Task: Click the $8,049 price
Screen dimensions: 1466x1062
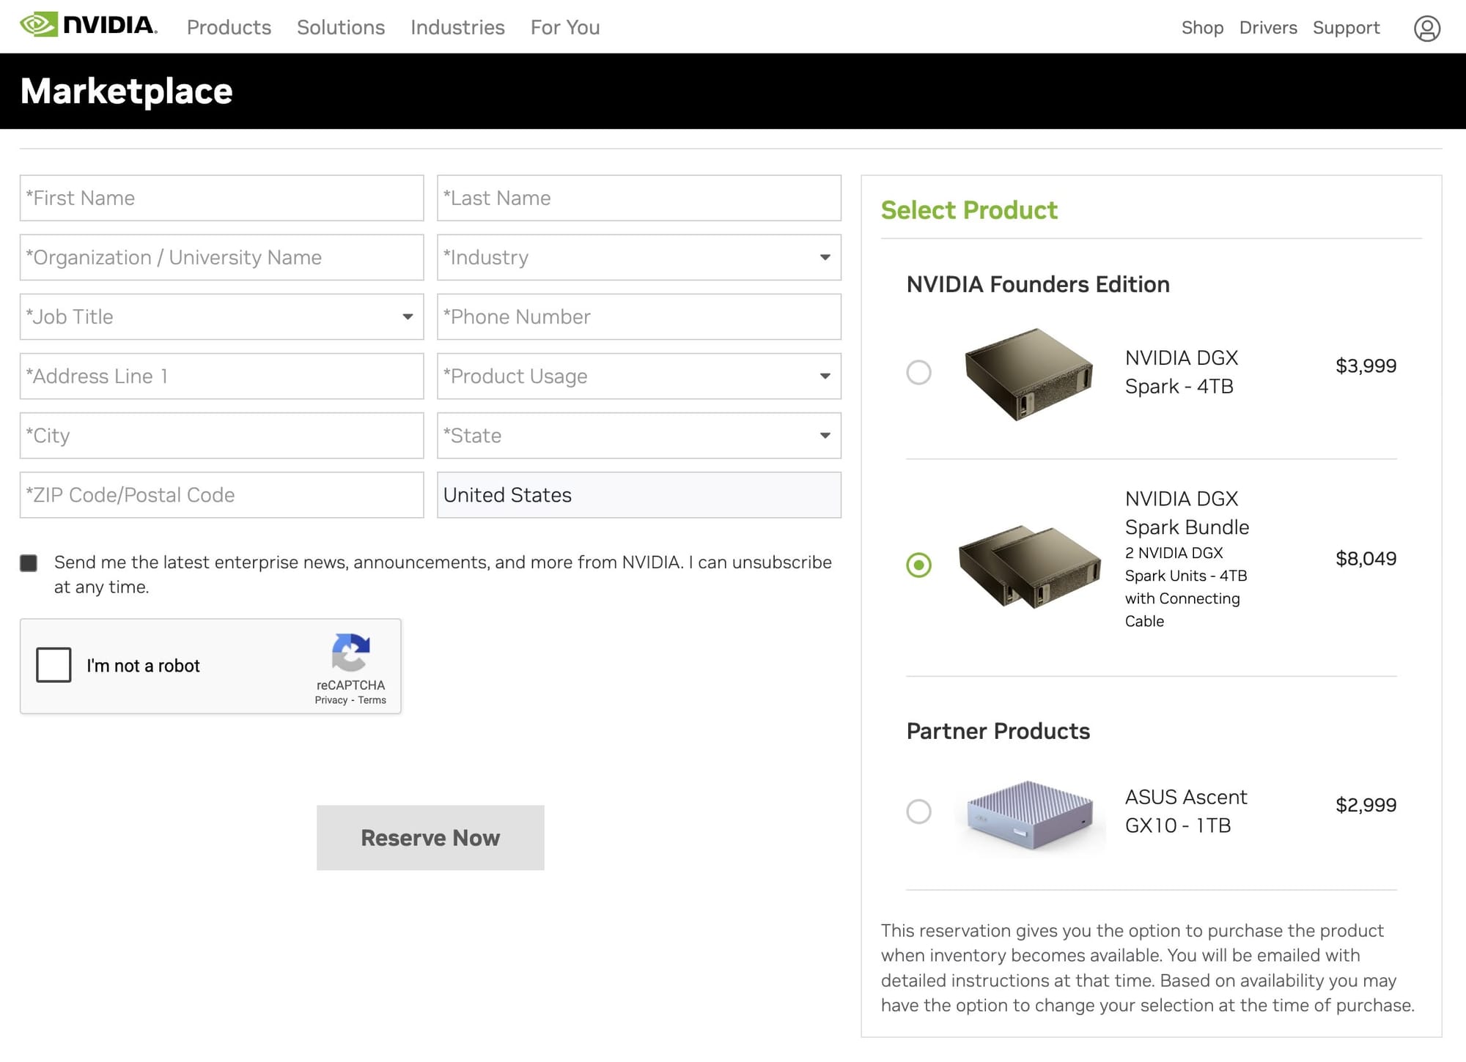Action: coord(1366,558)
